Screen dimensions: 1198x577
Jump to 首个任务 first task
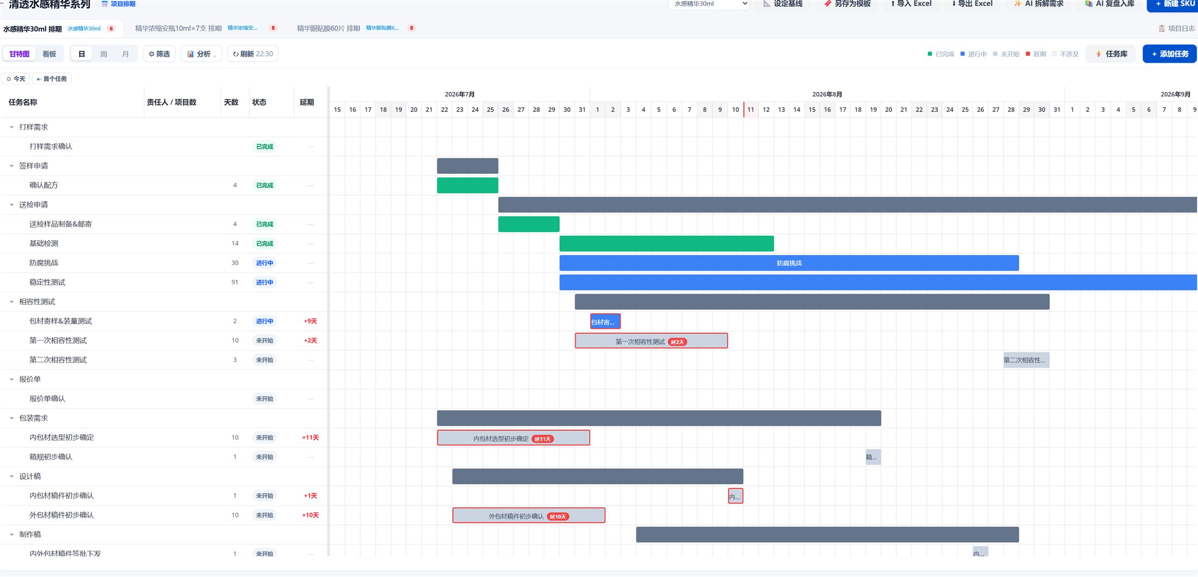click(x=52, y=79)
